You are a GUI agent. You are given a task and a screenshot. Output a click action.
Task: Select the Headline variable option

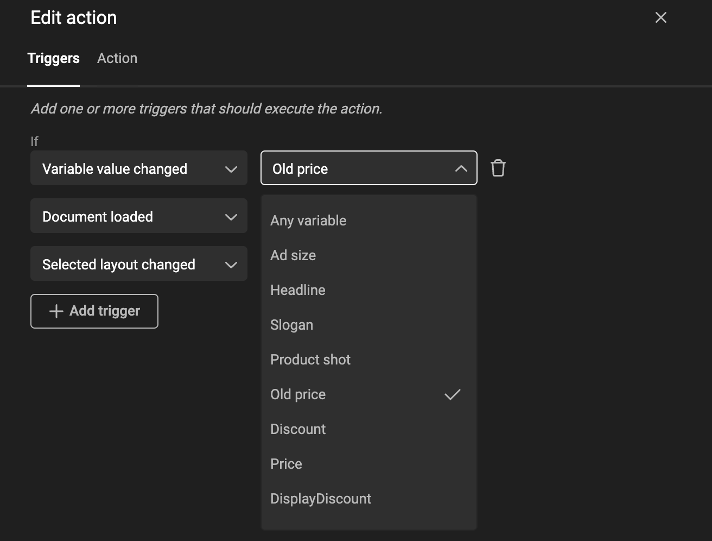click(369, 290)
